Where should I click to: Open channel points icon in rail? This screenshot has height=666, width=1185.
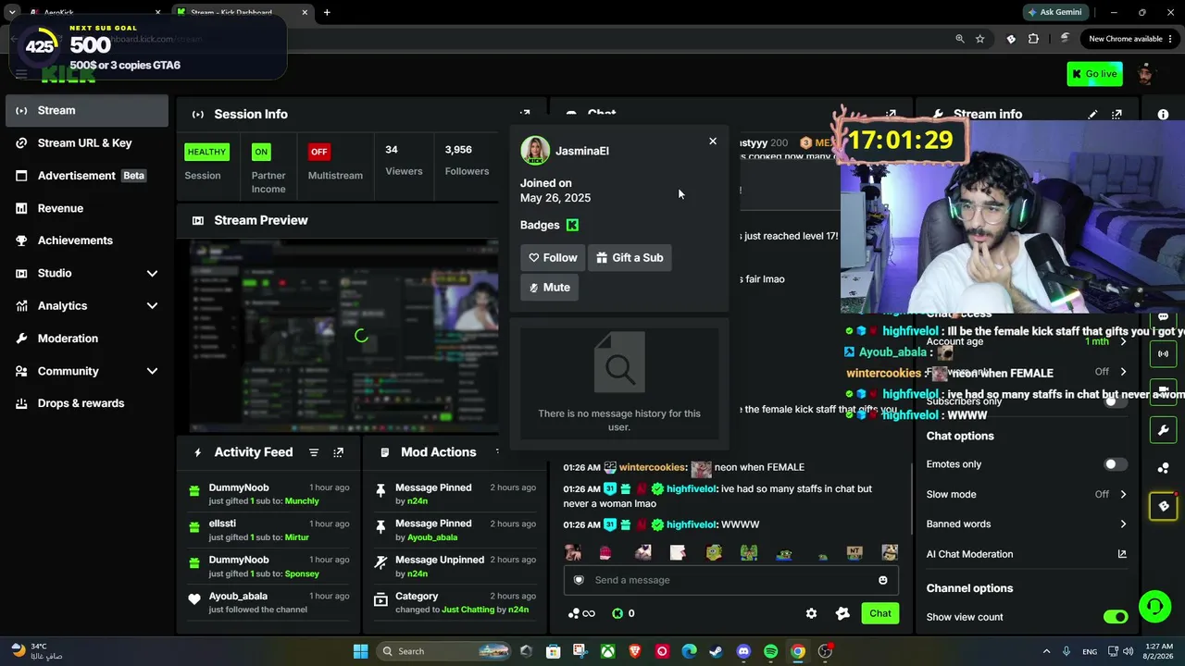point(1164,468)
